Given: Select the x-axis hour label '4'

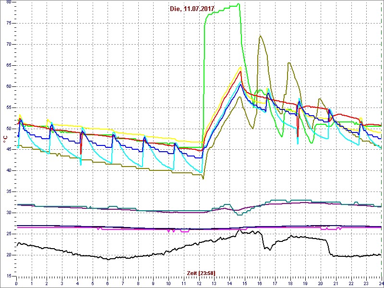Looking at the screenshot, I should coord(77,283).
